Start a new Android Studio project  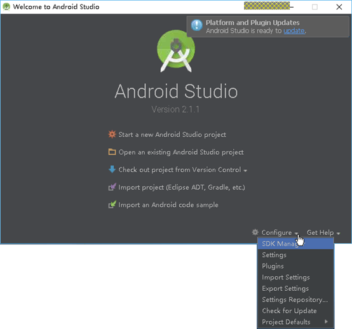coord(172,134)
